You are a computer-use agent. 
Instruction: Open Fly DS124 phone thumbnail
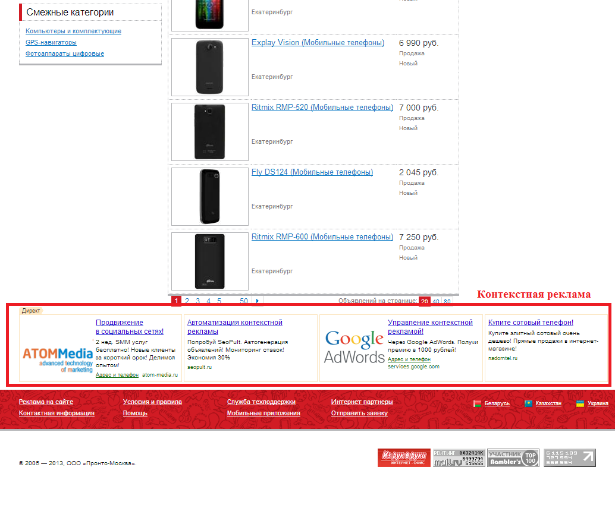click(x=210, y=196)
